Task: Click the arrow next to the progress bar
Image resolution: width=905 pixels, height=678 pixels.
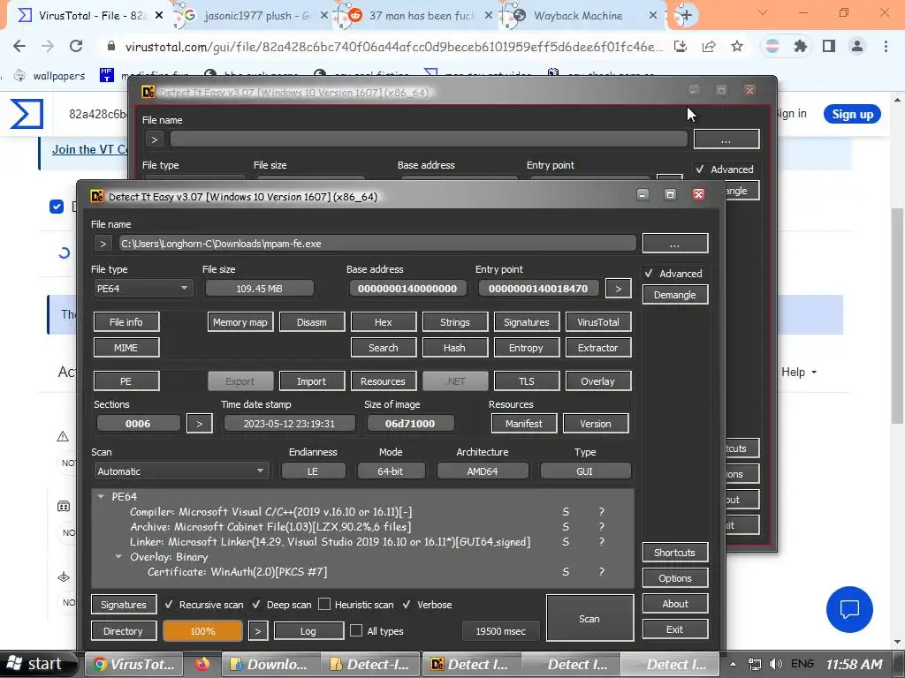Action: coord(258,630)
